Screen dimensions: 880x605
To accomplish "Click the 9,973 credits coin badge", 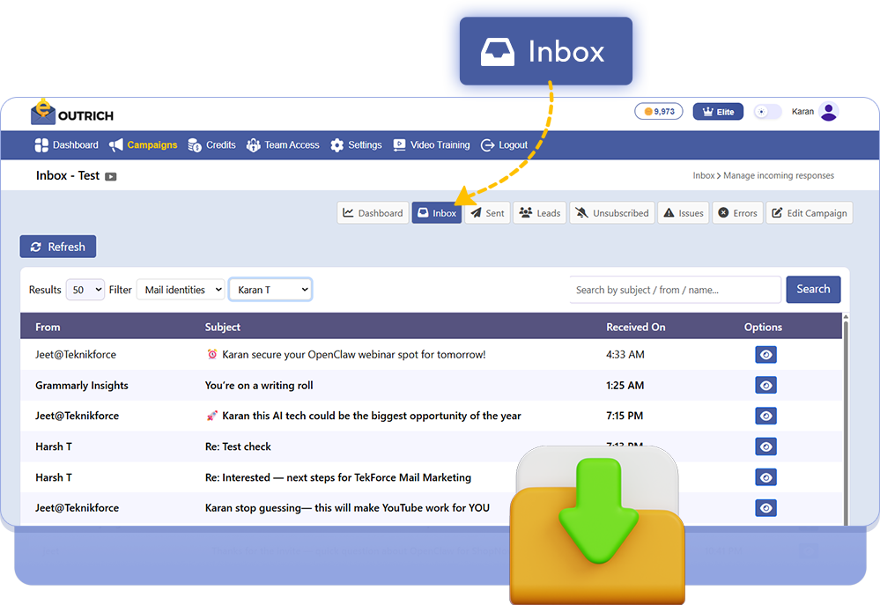I will point(659,112).
